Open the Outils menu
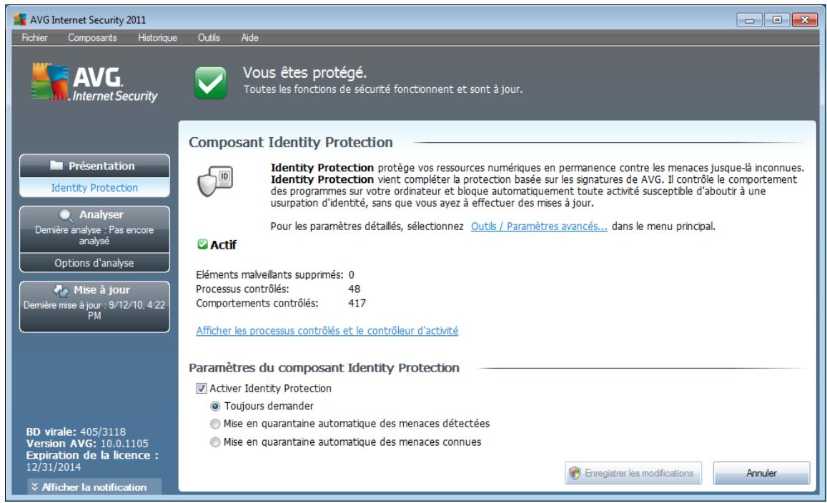 209,37
